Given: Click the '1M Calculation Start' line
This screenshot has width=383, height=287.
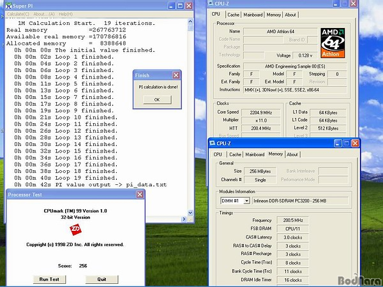Looking at the screenshot, I should pyautogui.click(x=86, y=23).
